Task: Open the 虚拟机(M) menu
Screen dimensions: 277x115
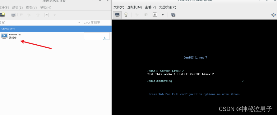Action: [135, 7]
